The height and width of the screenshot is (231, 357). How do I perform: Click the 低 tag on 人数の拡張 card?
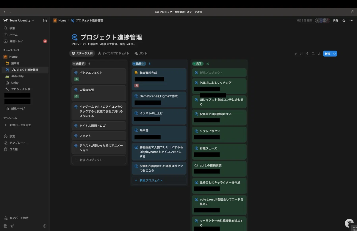pyautogui.click(x=76, y=96)
